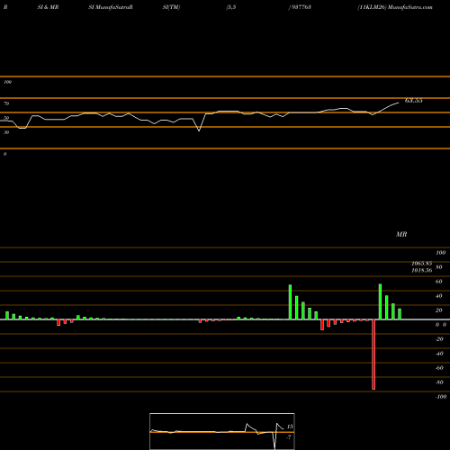Click the mini chart value 15
The height and width of the screenshot is (450, 450).
[290, 427]
